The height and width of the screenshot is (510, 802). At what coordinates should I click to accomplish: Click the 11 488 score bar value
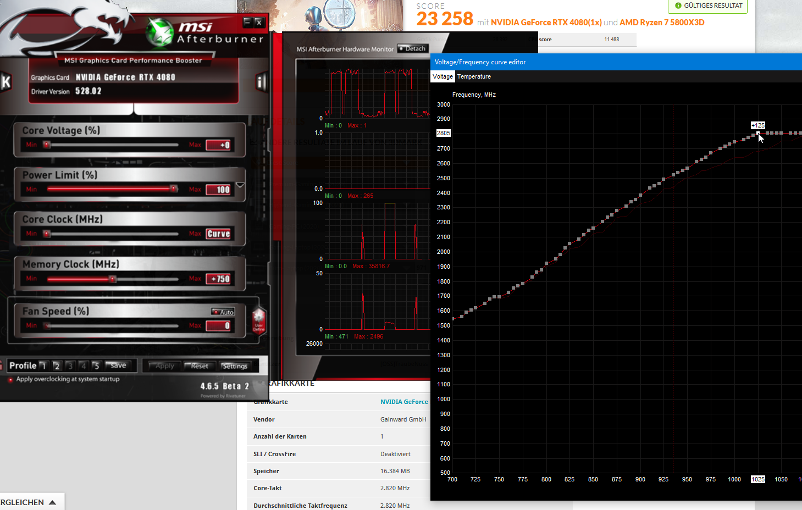[x=611, y=40]
